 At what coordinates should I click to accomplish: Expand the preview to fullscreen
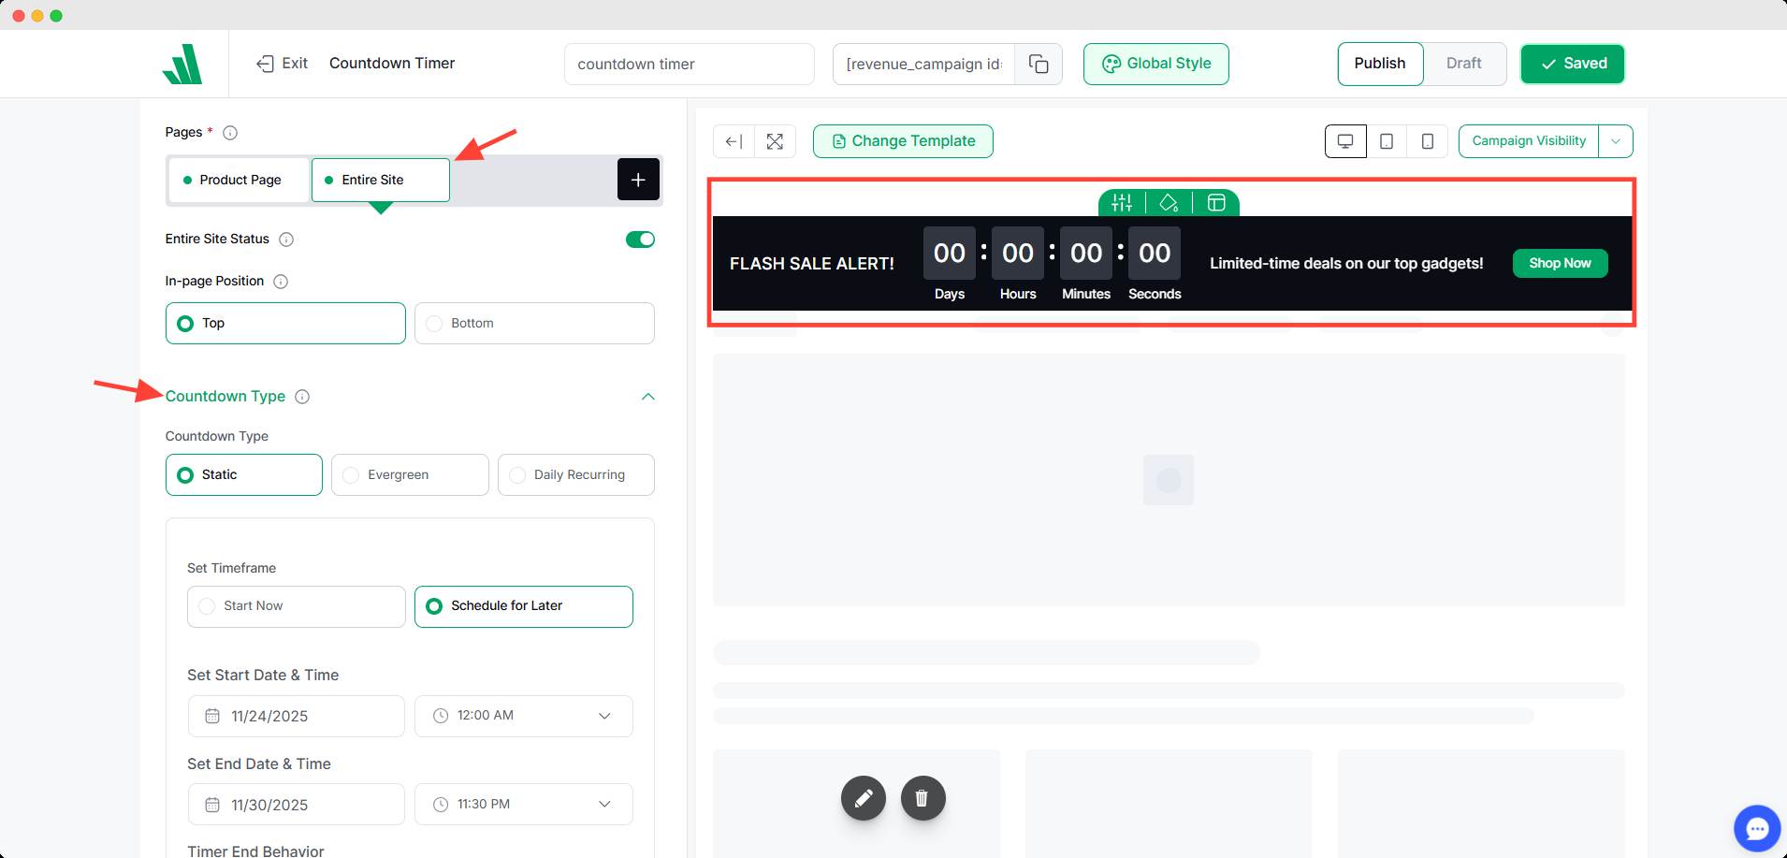(x=776, y=140)
